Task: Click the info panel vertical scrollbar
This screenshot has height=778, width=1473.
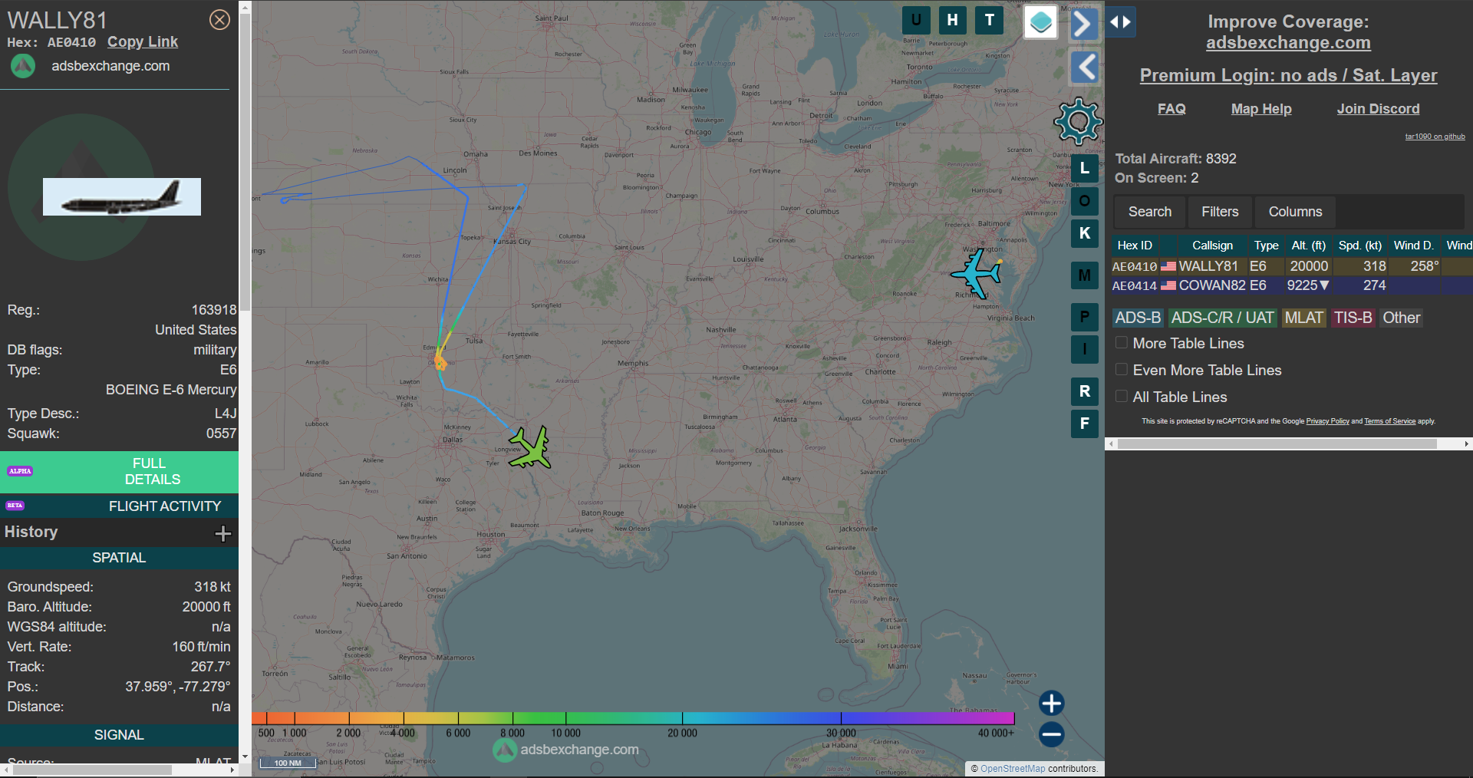Action: tap(245, 163)
